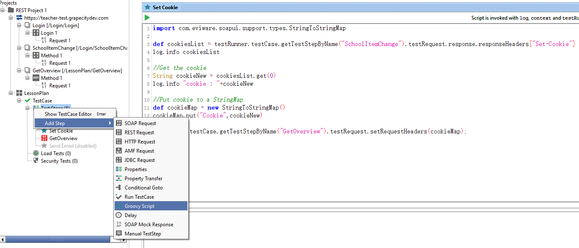Click inside script editor on line 4
The width and height of the screenshot is (579, 248).
click(x=186, y=52)
